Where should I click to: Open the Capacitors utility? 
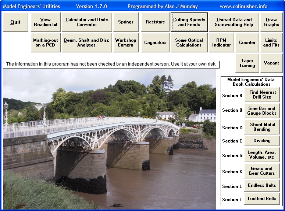click(155, 42)
